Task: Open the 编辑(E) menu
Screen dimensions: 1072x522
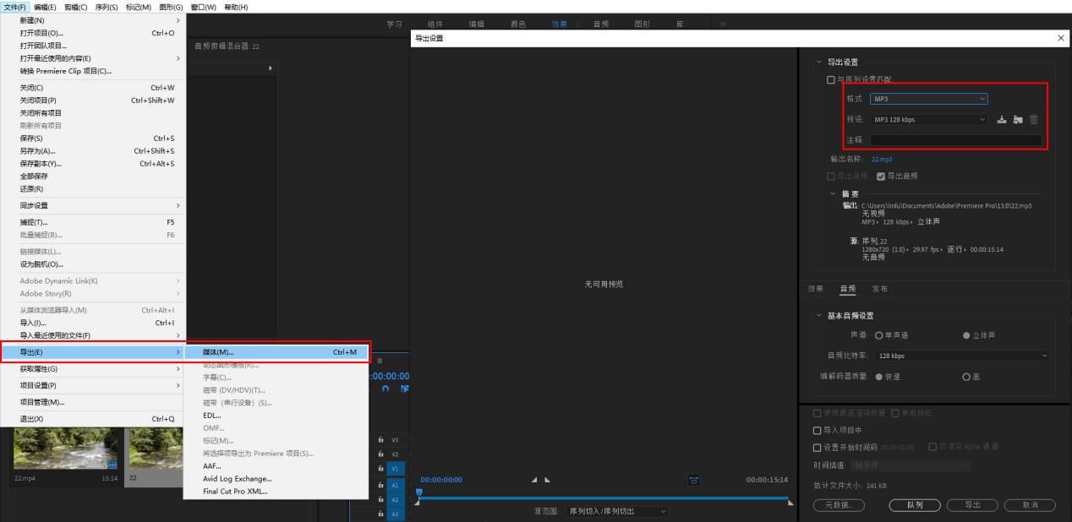Action: [x=46, y=7]
